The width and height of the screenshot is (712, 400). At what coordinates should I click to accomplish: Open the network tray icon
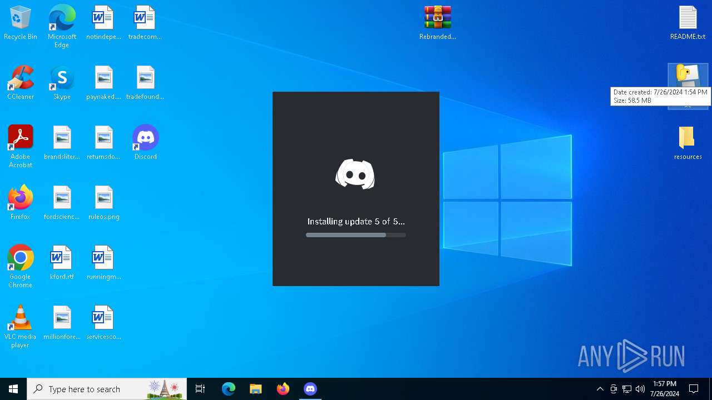(x=627, y=389)
